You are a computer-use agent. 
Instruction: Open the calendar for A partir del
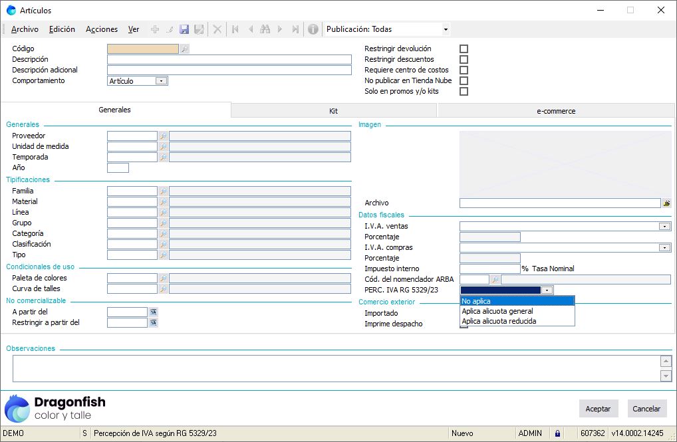(153, 312)
